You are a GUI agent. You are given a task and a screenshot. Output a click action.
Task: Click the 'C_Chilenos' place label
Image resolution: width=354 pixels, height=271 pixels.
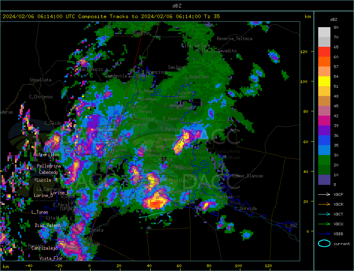(x=41, y=97)
